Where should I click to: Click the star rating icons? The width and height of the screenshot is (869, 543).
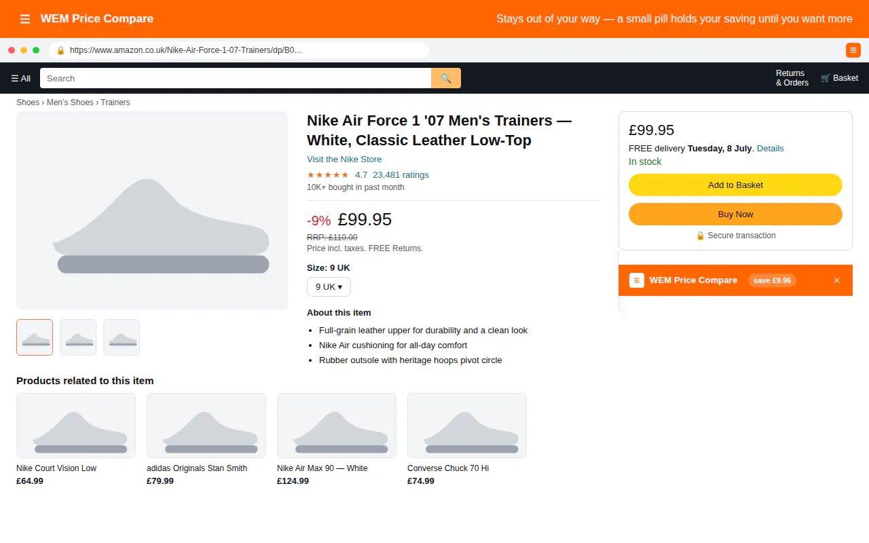[328, 174]
